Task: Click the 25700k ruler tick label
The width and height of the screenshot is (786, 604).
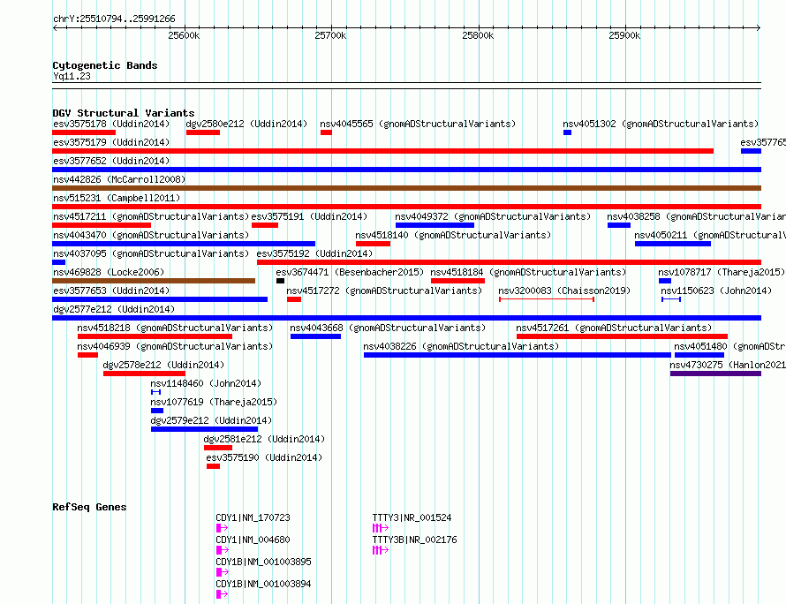Action: pyautogui.click(x=330, y=35)
